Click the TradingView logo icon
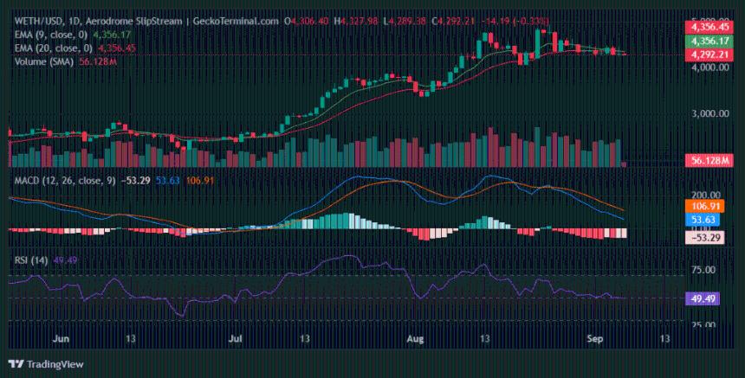Screen dimensions: 745x378 click(x=15, y=364)
